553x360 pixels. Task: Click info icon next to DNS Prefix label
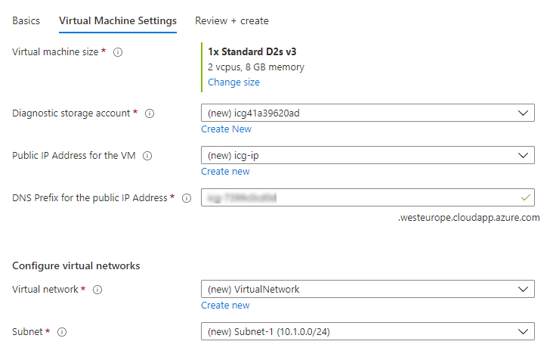(x=187, y=198)
